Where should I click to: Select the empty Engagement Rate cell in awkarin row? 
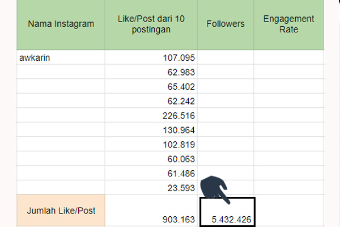pyautogui.click(x=289, y=57)
